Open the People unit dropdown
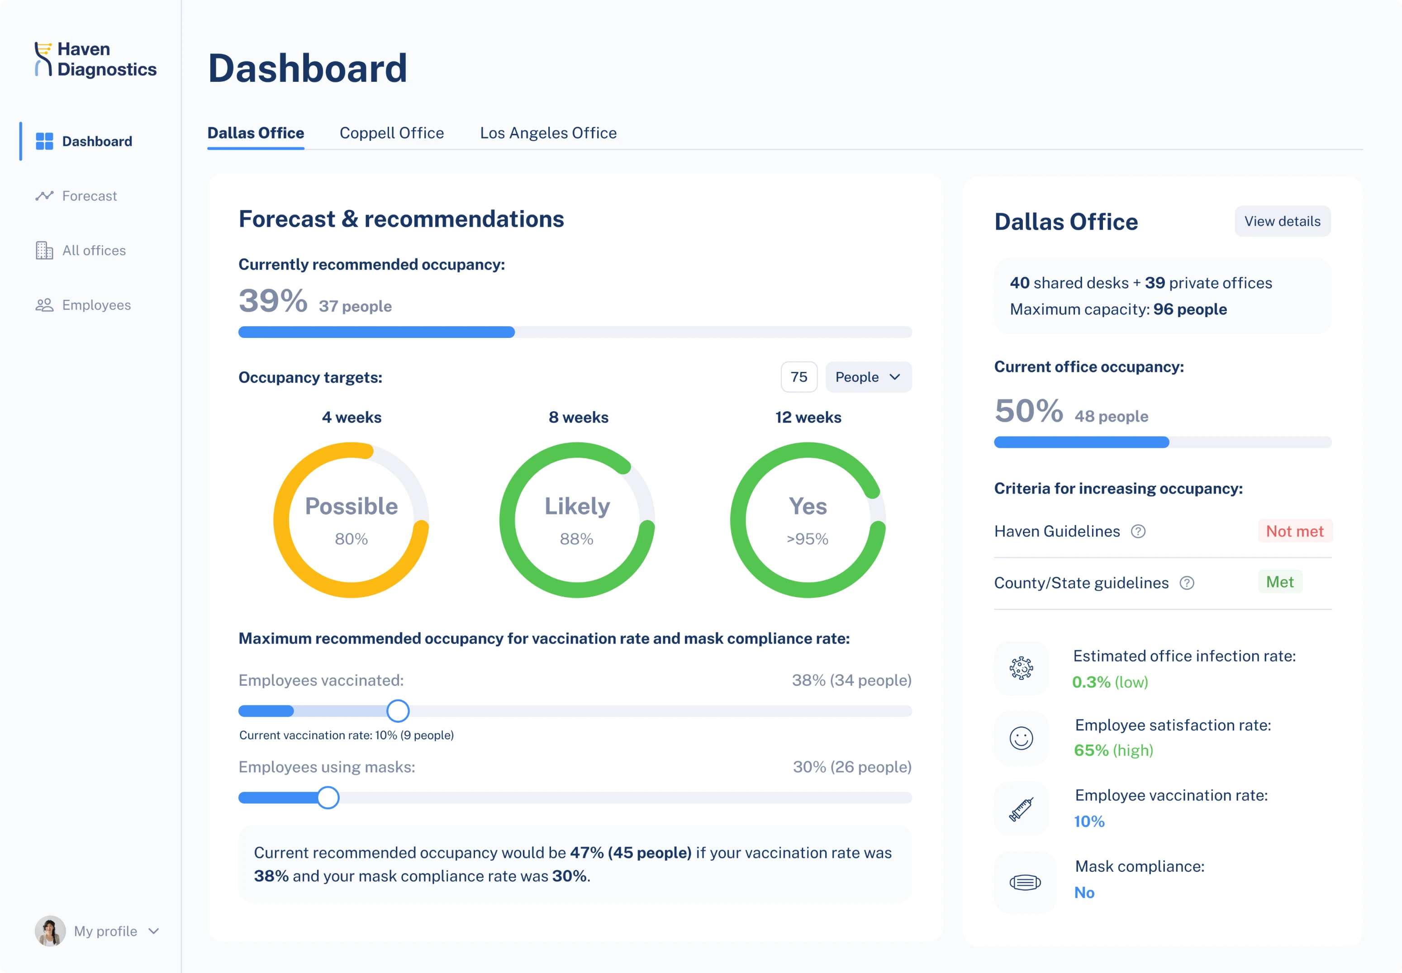1402x973 pixels. pos(868,377)
